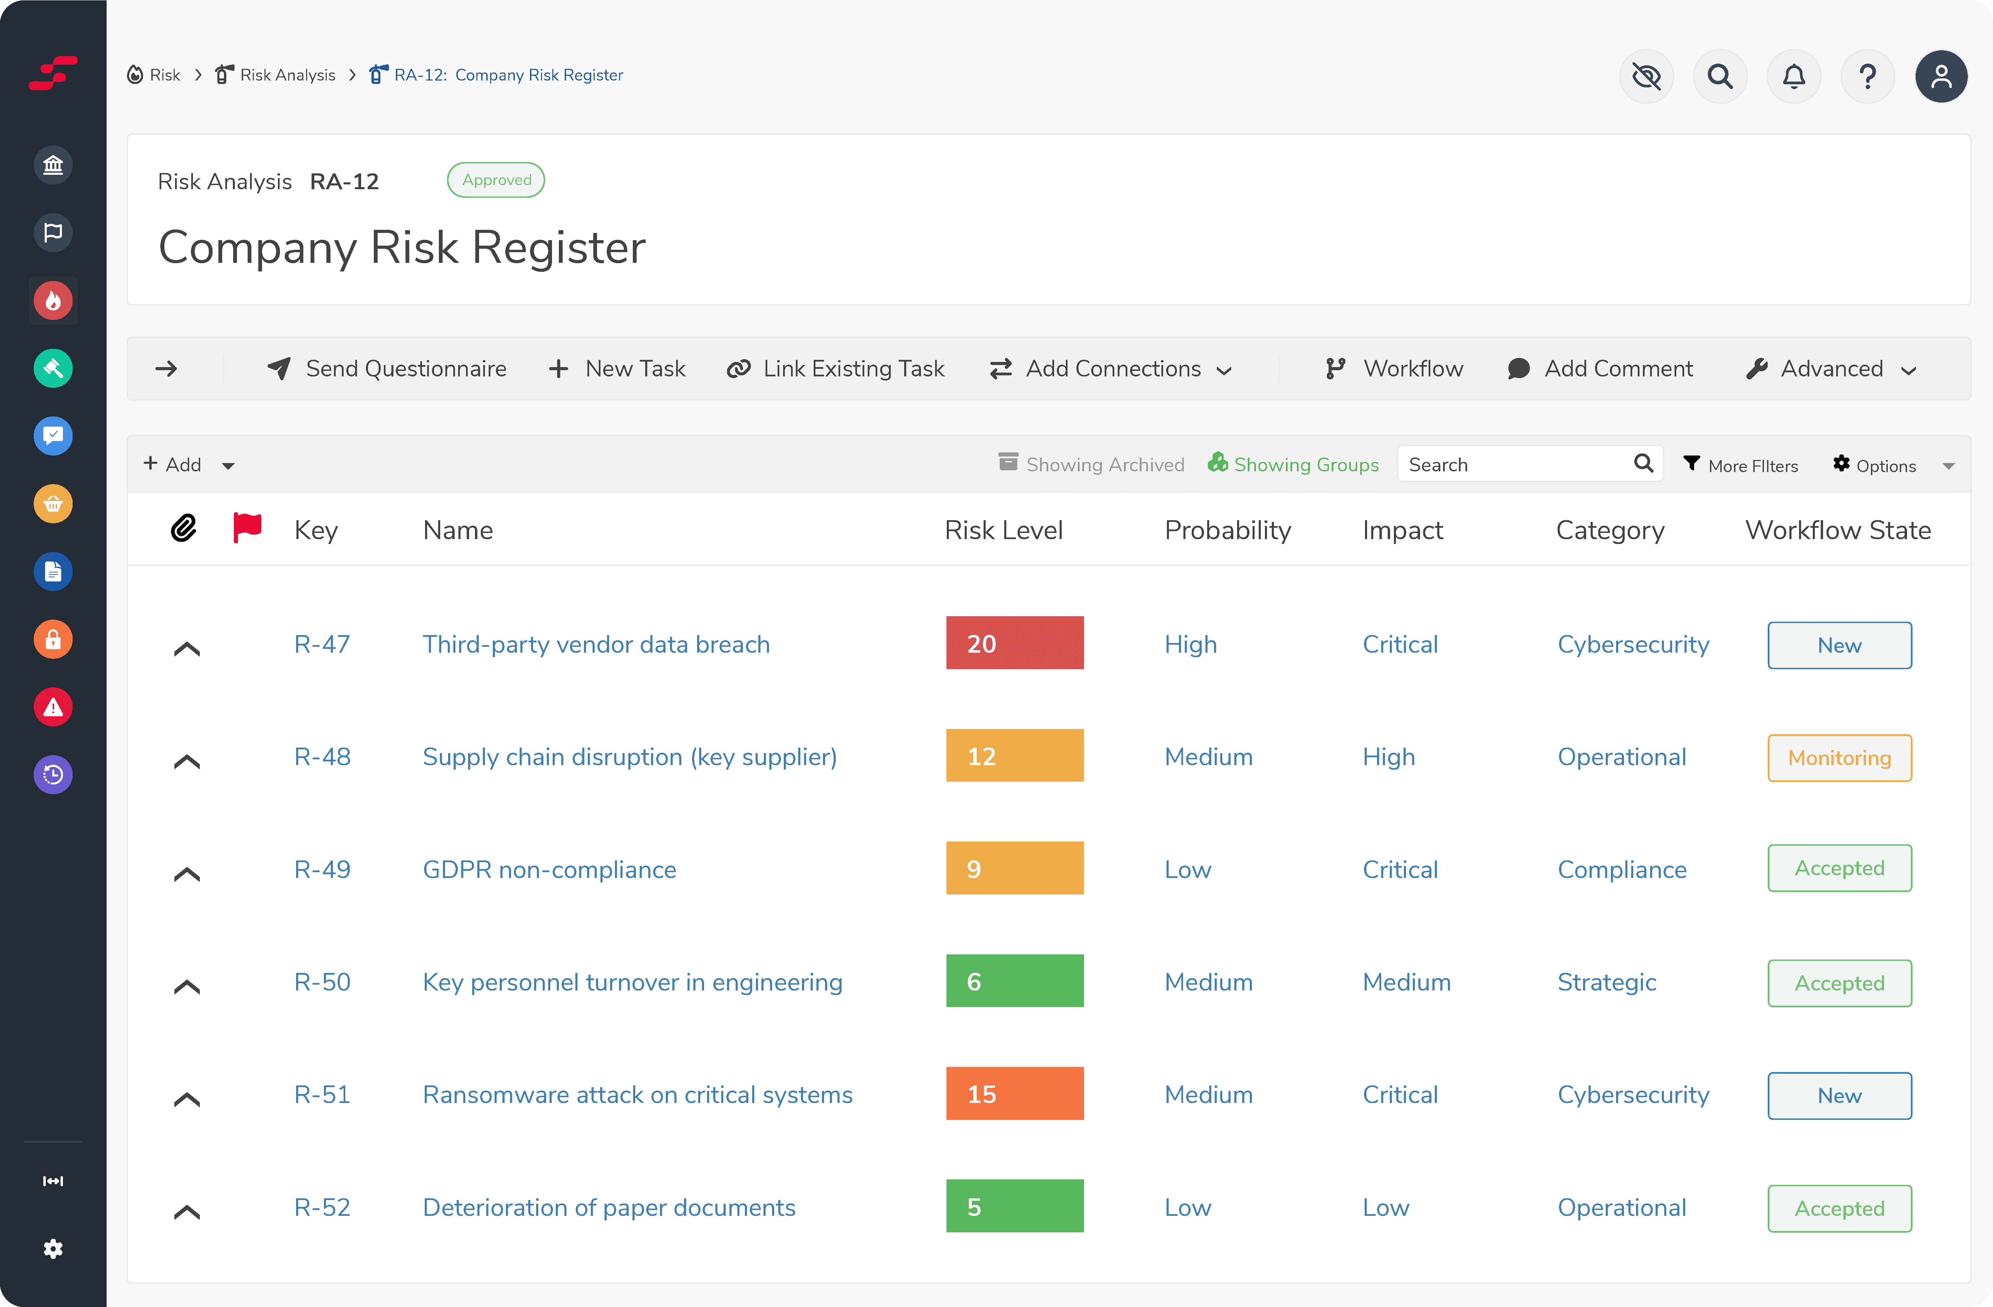Click the red flame Risk sidebar icon

tap(53, 301)
